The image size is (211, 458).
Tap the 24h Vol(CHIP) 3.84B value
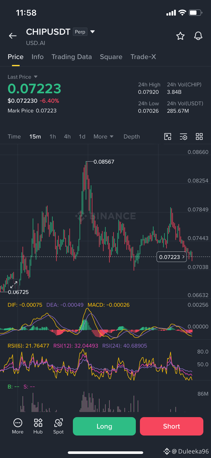[x=174, y=92]
